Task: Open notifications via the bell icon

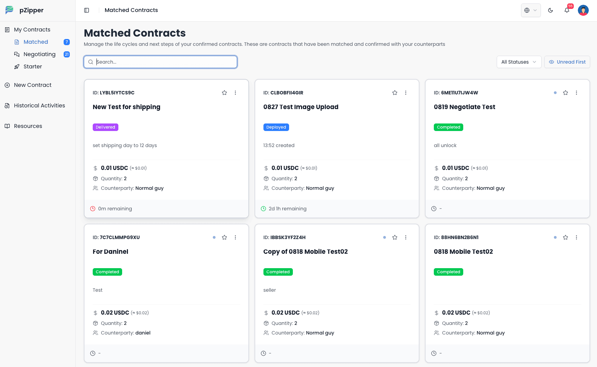Action: tap(567, 10)
